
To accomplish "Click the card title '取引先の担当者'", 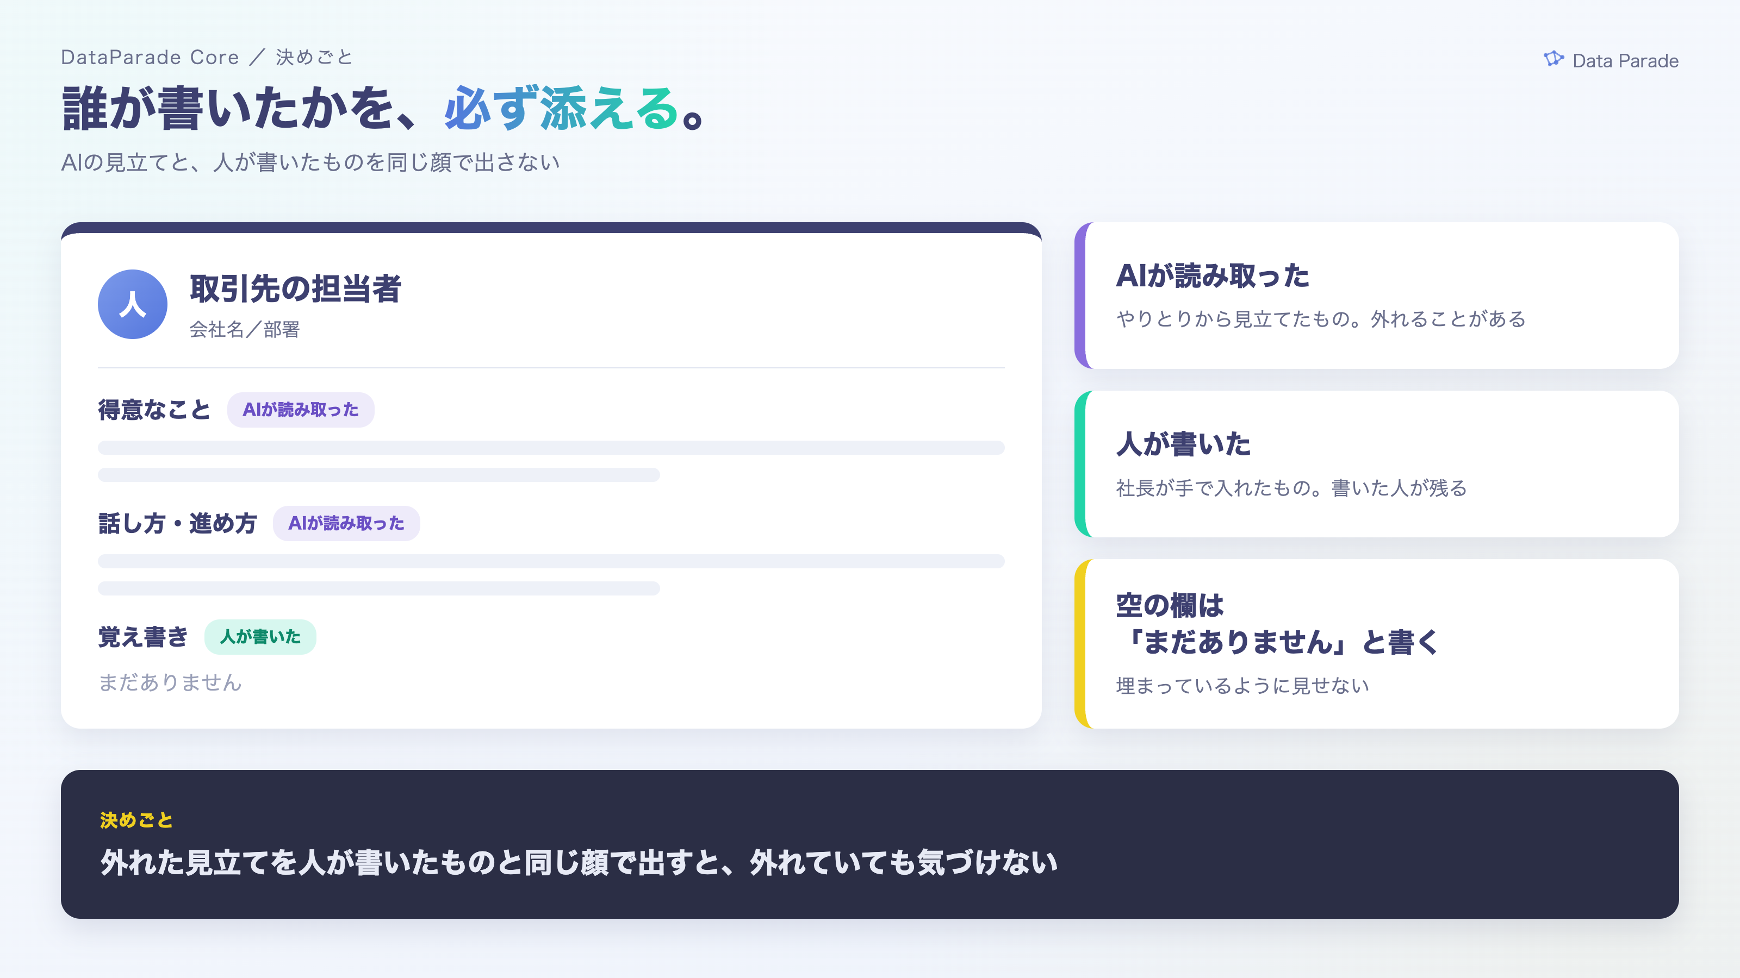I will (x=295, y=289).
